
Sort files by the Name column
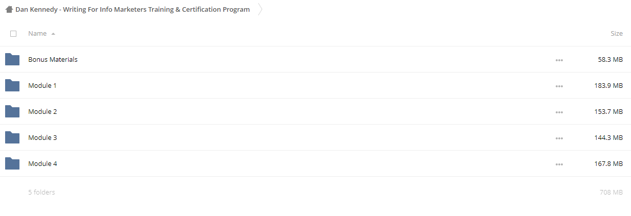37,34
